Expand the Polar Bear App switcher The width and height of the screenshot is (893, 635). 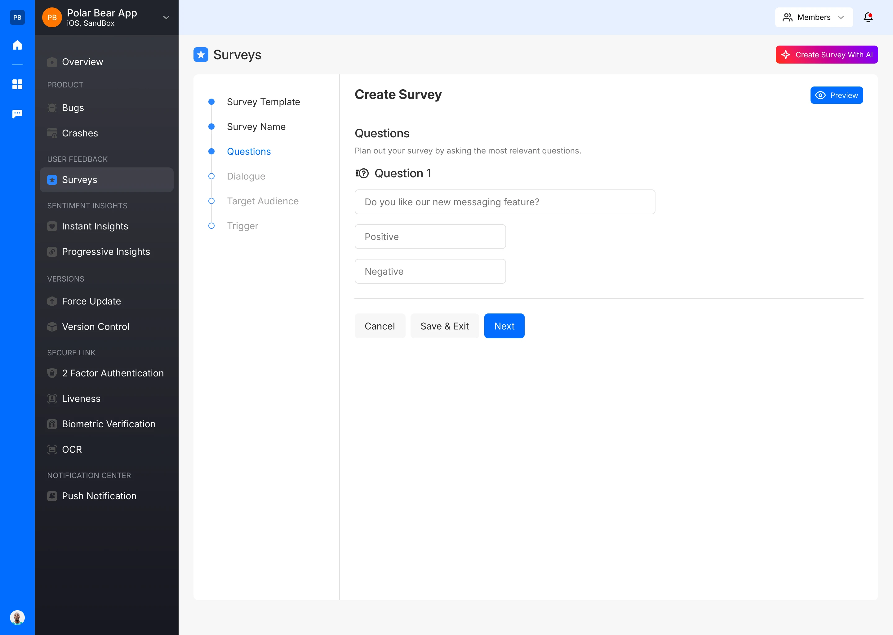(166, 17)
